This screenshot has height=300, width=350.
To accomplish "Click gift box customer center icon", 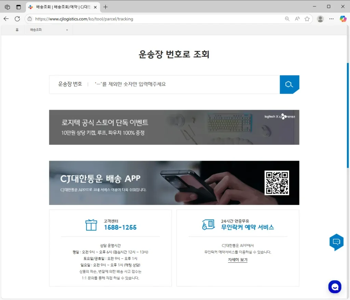I will (91, 225).
